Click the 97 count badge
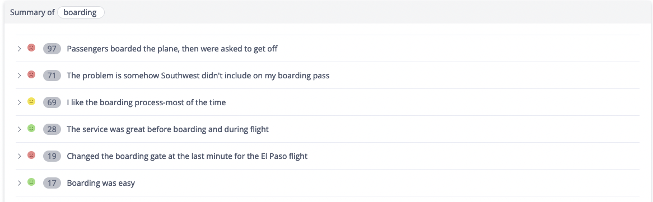The width and height of the screenshot is (653, 202). tap(52, 49)
